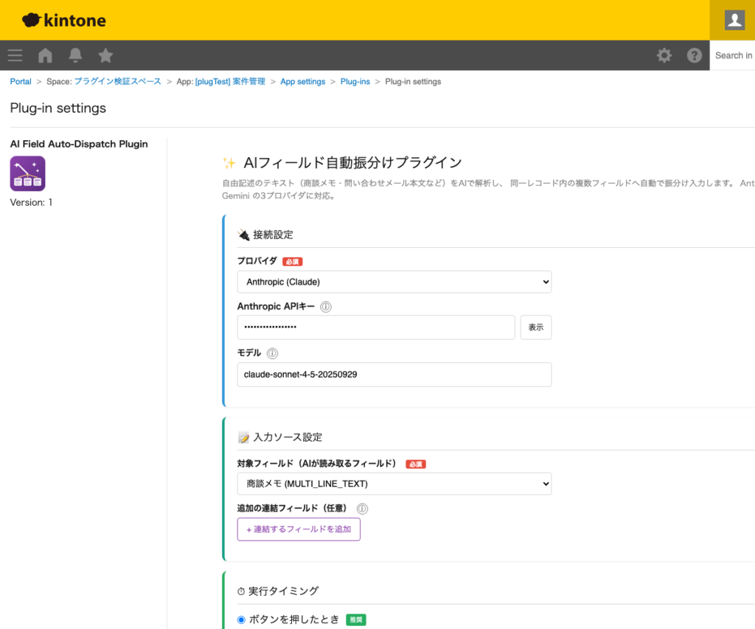This screenshot has width=755, height=629.
Task: Click the AI Field Auto-Dispatch plugin icon
Action: (x=27, y=173)
